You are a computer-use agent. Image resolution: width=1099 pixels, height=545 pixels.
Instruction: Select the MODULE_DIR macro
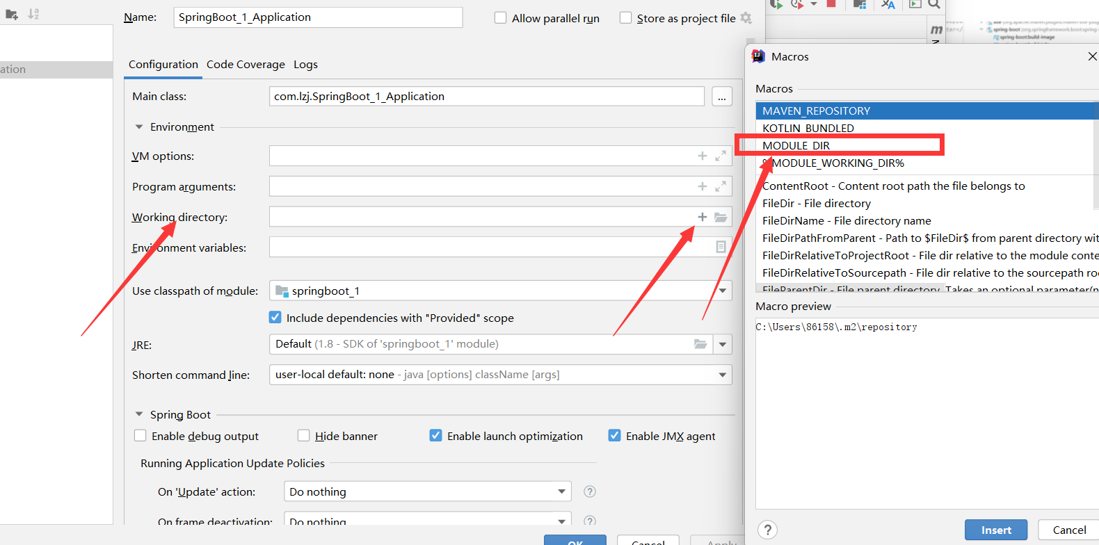point(926,145)
